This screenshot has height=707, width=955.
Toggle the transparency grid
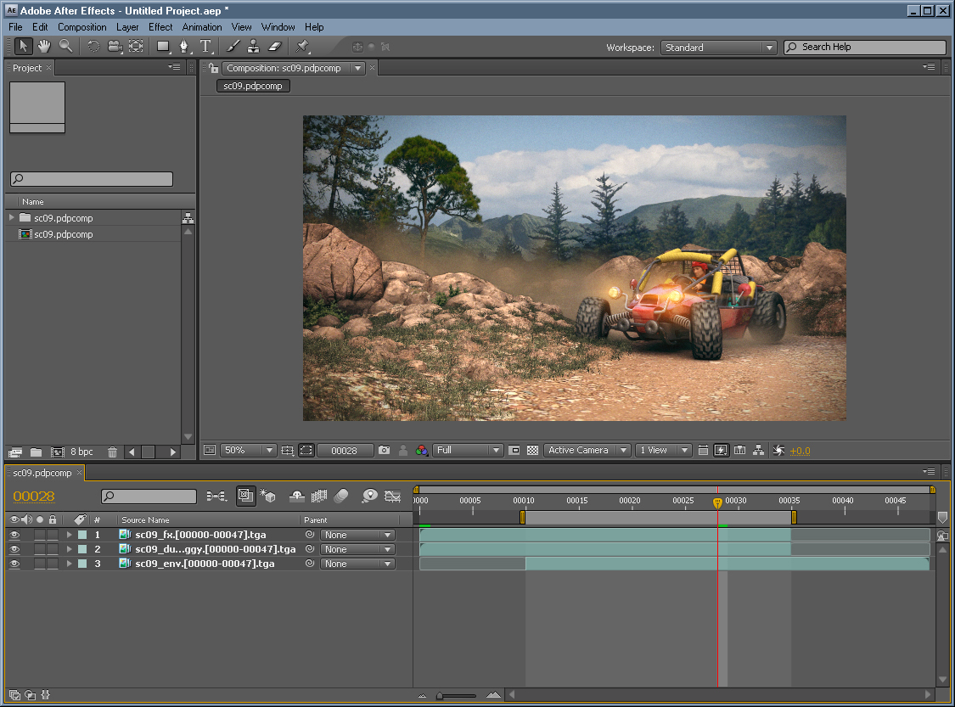[x=532, y=451]
